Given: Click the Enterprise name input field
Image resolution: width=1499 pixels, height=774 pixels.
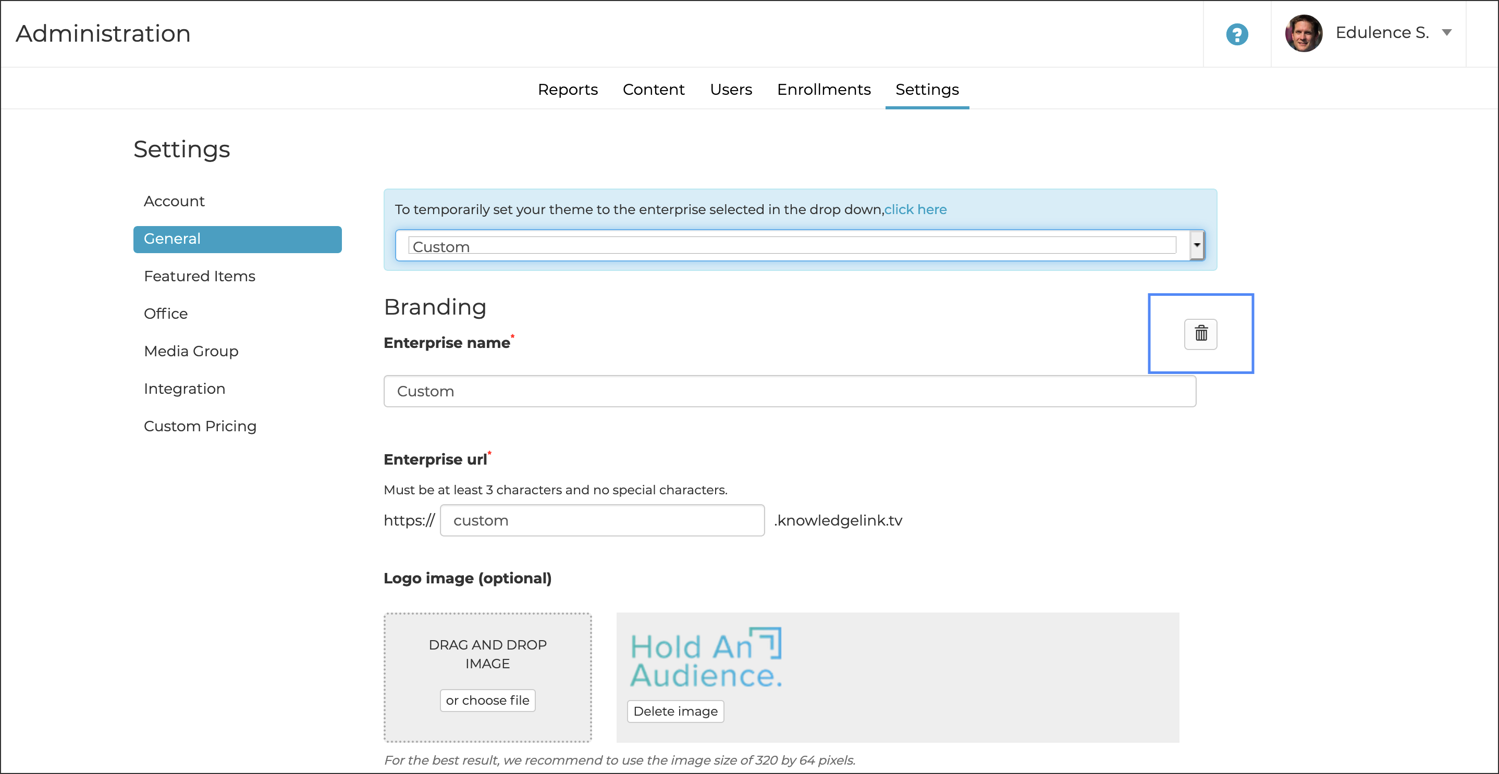Looking at the screenshot, I should point(790,391).
